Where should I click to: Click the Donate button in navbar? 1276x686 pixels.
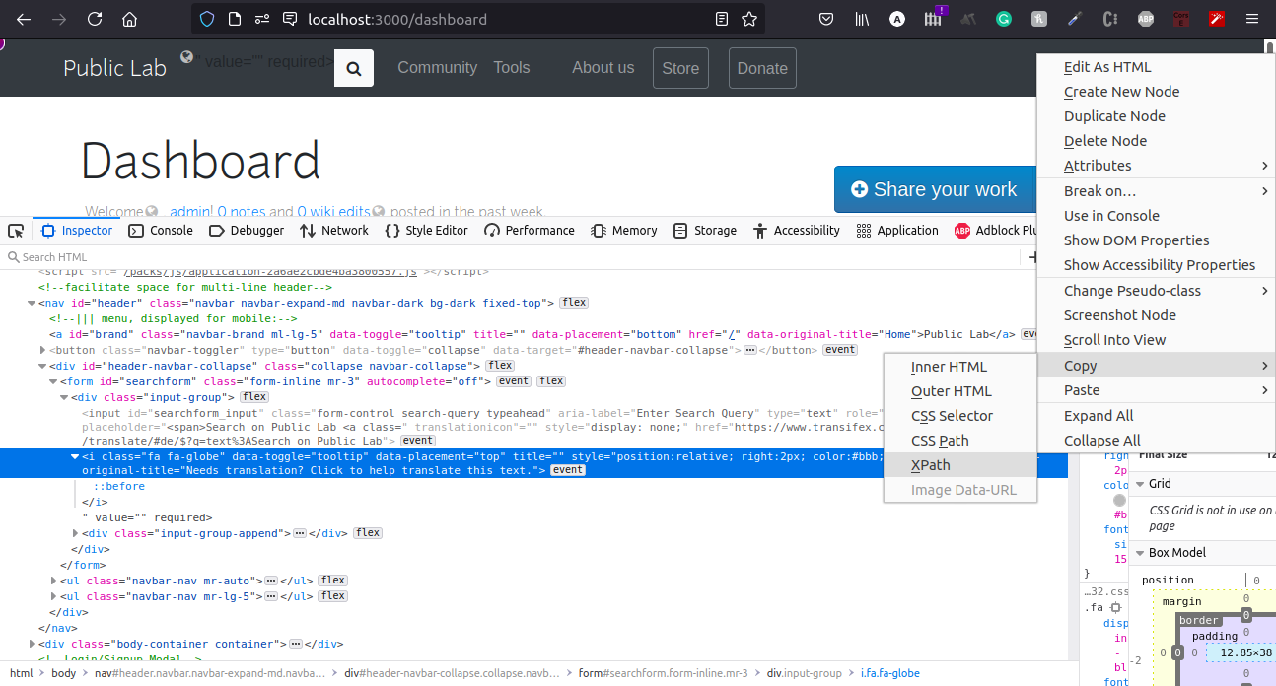762,68
